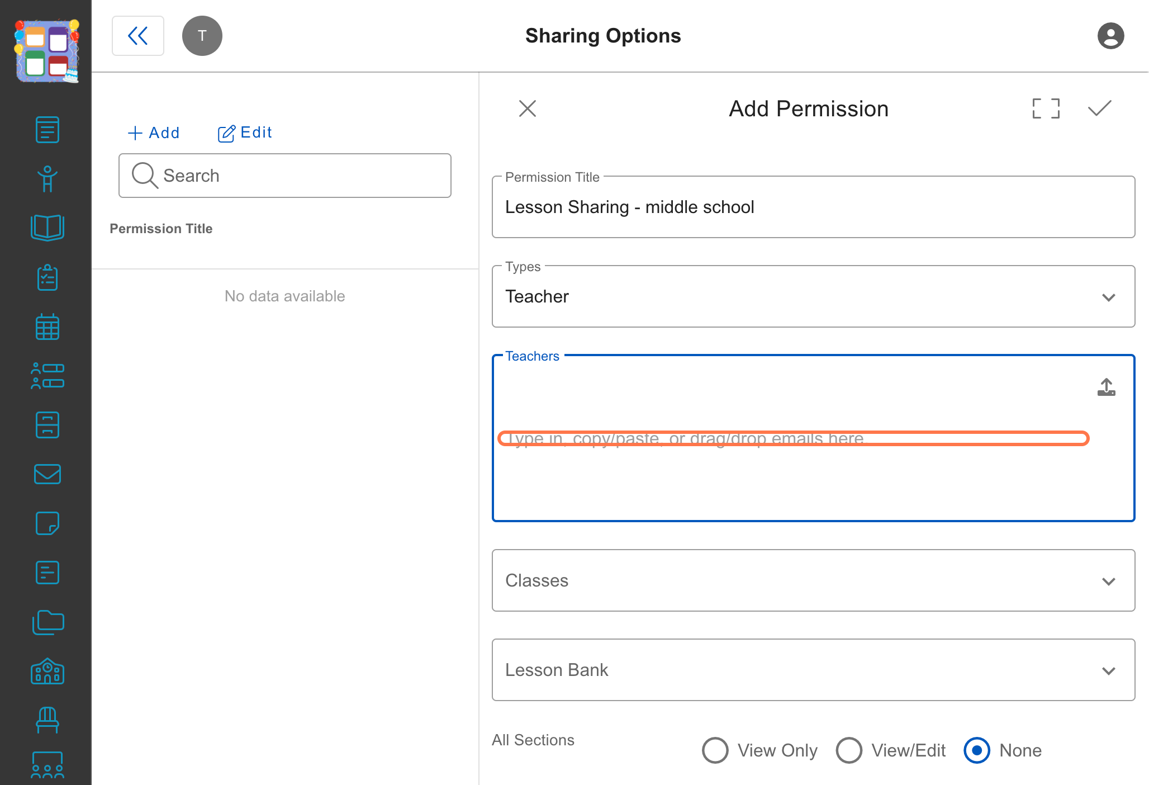Image resolution: width=1149 pixels, height=785 pixels.
Task: Open the student figure icon in sidebar
Action: tap(48, 179)
